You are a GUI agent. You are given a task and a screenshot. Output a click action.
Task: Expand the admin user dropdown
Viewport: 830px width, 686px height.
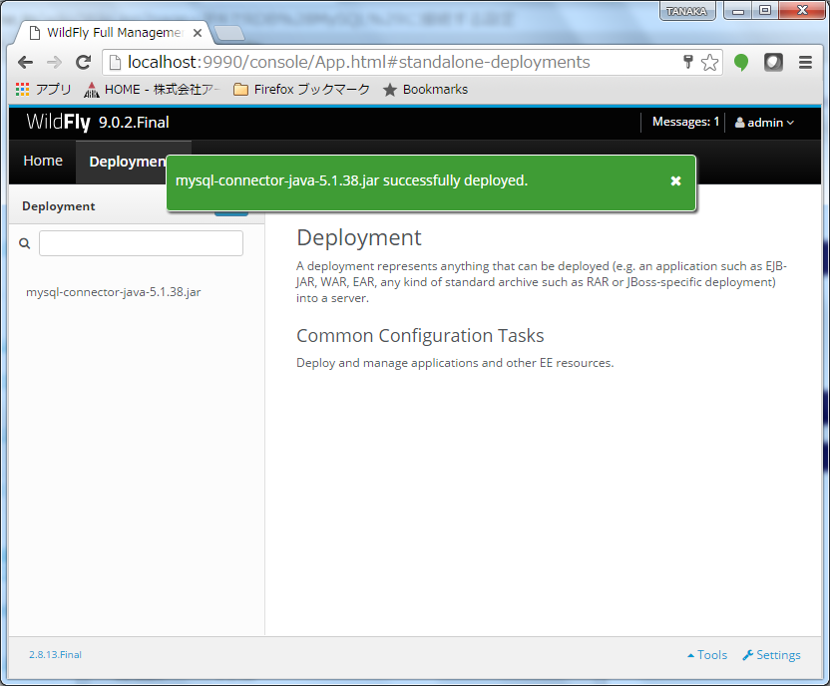(764, 123)
